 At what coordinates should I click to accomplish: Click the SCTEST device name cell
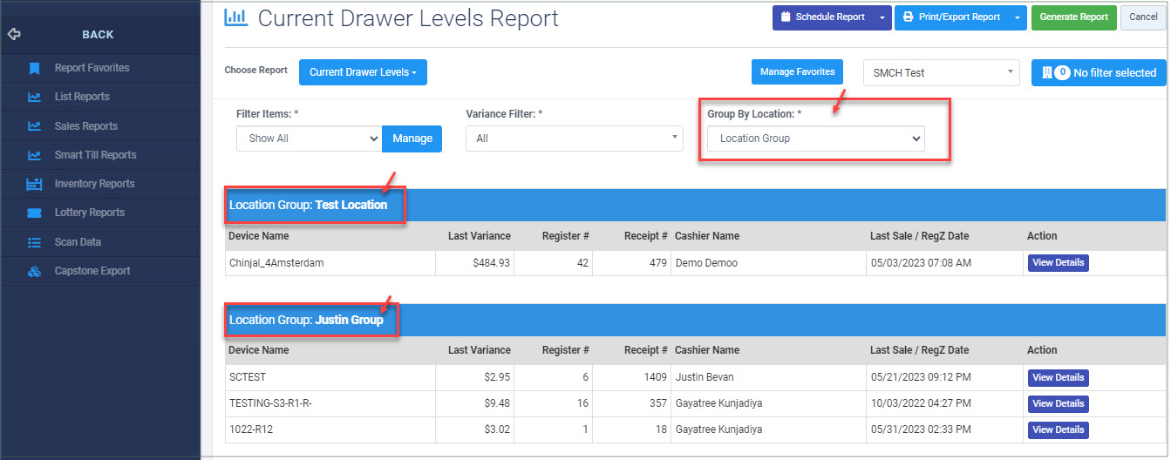tap(330, 377)
